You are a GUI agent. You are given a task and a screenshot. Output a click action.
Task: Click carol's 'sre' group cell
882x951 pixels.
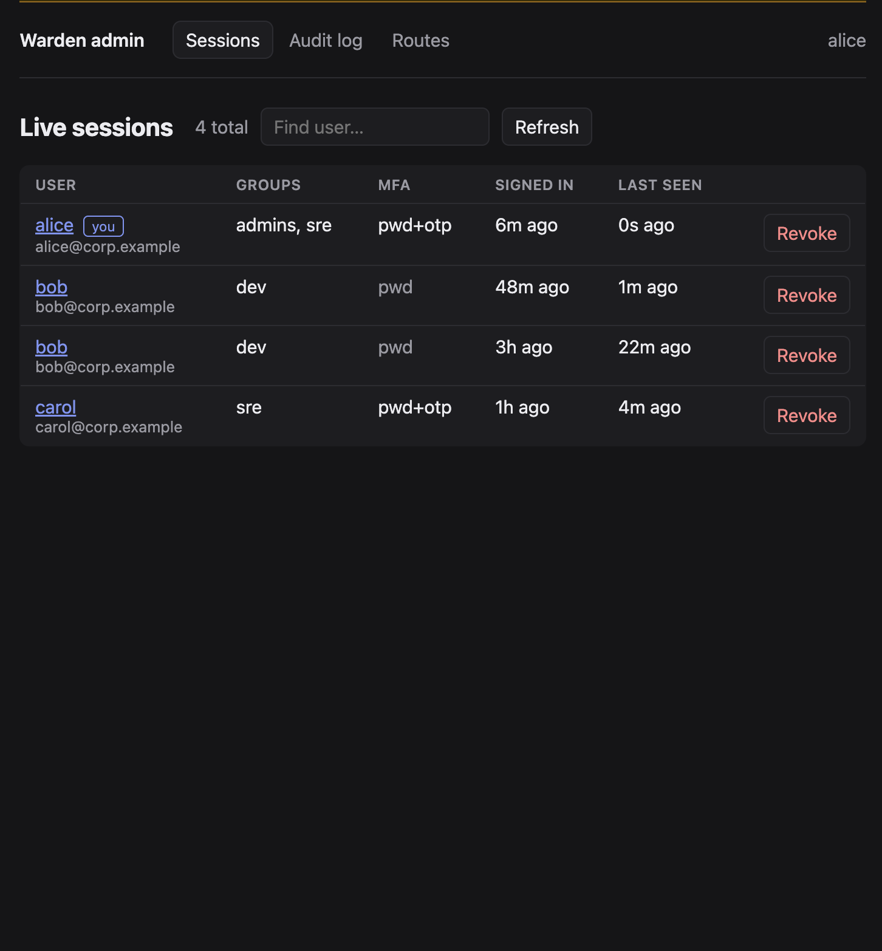coord(249,407)
